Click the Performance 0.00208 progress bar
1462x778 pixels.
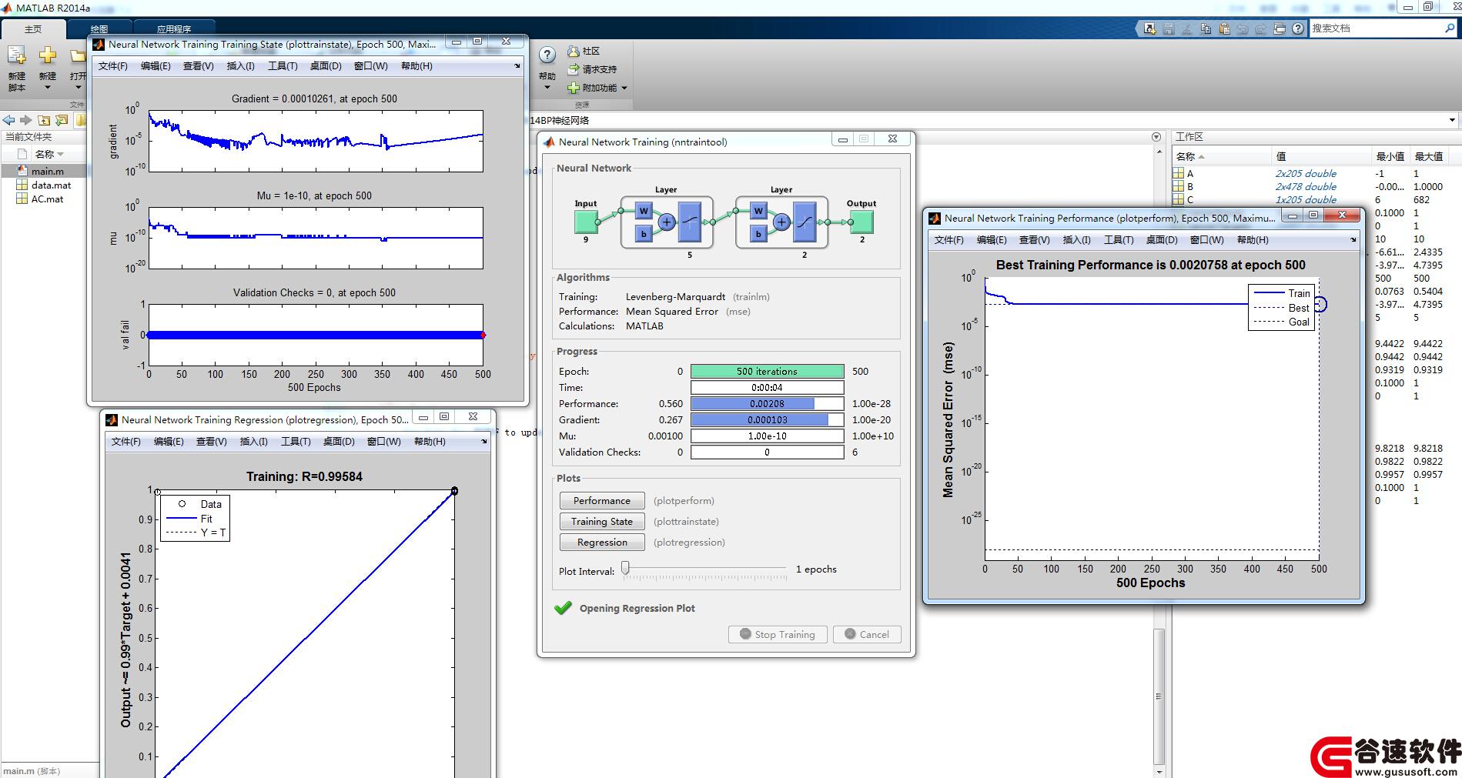(x=767, y=403)
